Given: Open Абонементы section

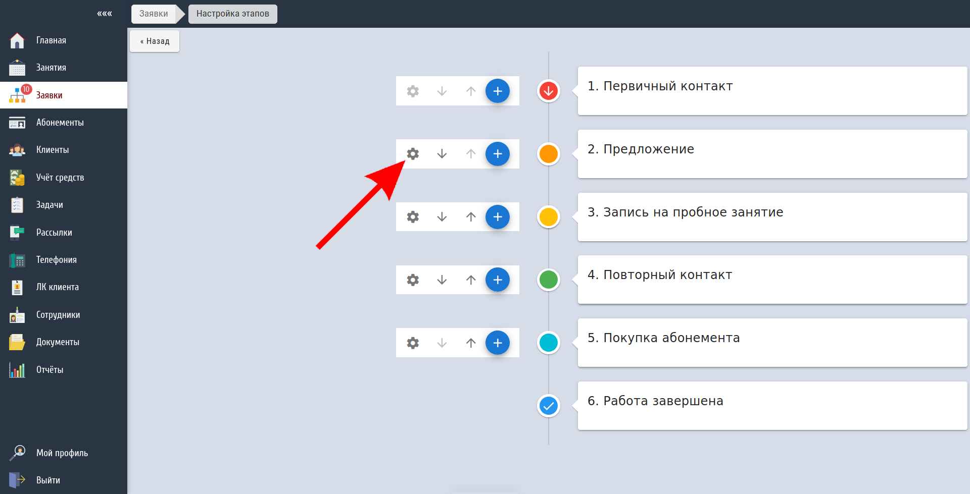Looking at the screenshot, I should [x=64, y=123].
